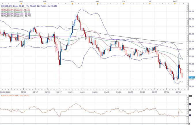The image size is (196, 125).
Task: Click the RSI oversold level 30 label
Action: (190, 115)
